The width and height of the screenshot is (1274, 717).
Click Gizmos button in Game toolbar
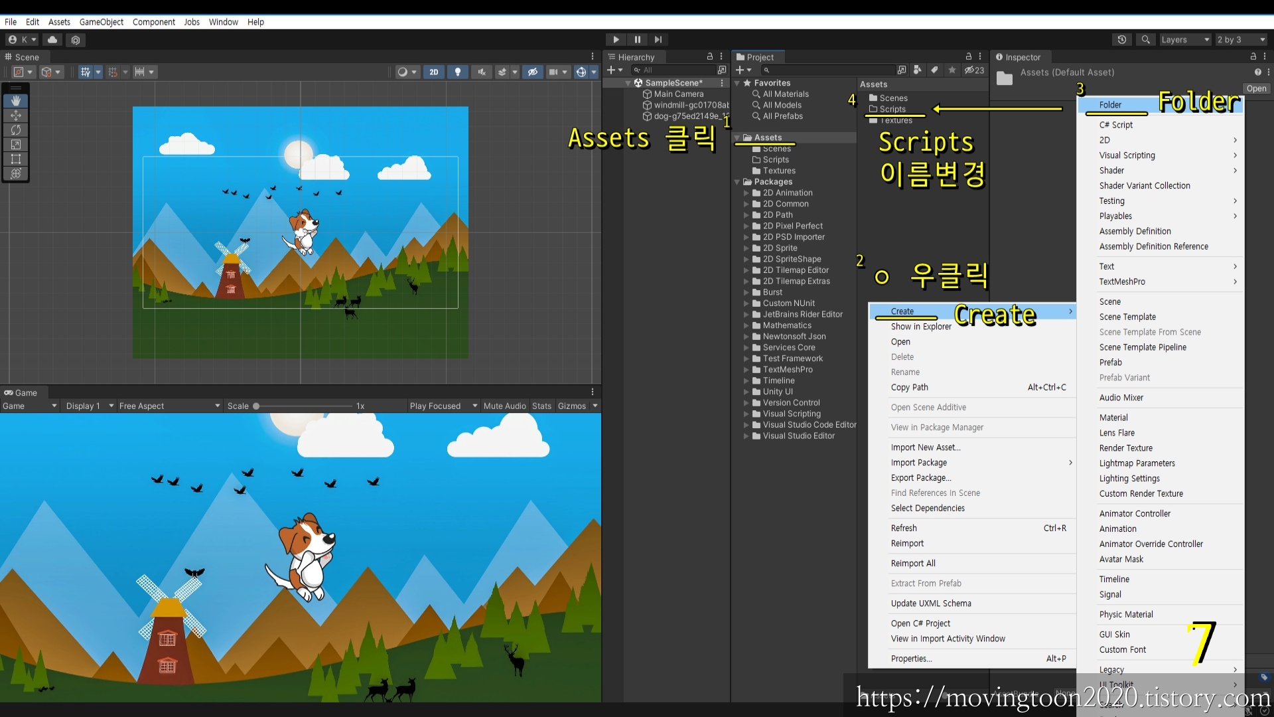(572, 406)
